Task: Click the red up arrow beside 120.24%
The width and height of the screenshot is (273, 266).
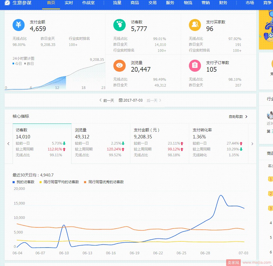Action: (x=123, y=149)
